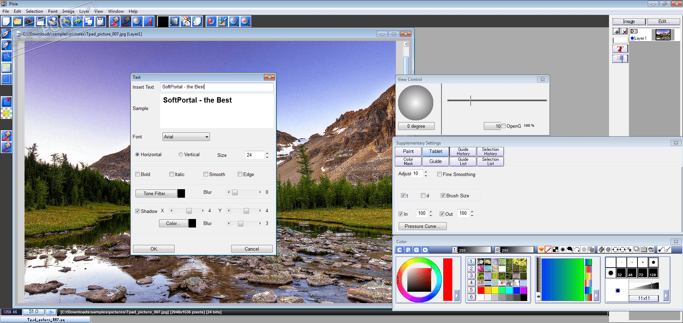Open a file using the folder icon
Viewport: 683px width, 323px height.
[17, 22]
